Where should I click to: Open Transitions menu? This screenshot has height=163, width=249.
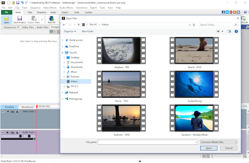pos(82,8)
